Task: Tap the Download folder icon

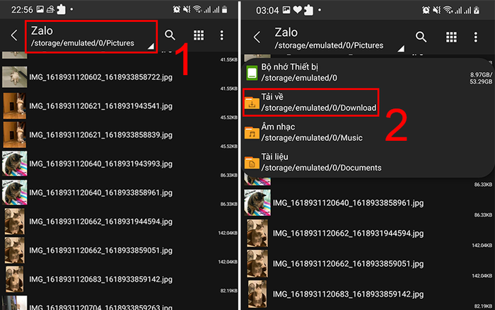Action: pyautogui.click(x=252, y=103)
